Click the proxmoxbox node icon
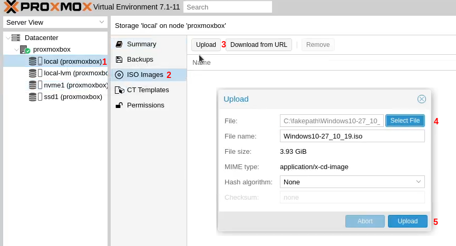This screenshot has width=456, height=246. point(25,50)
